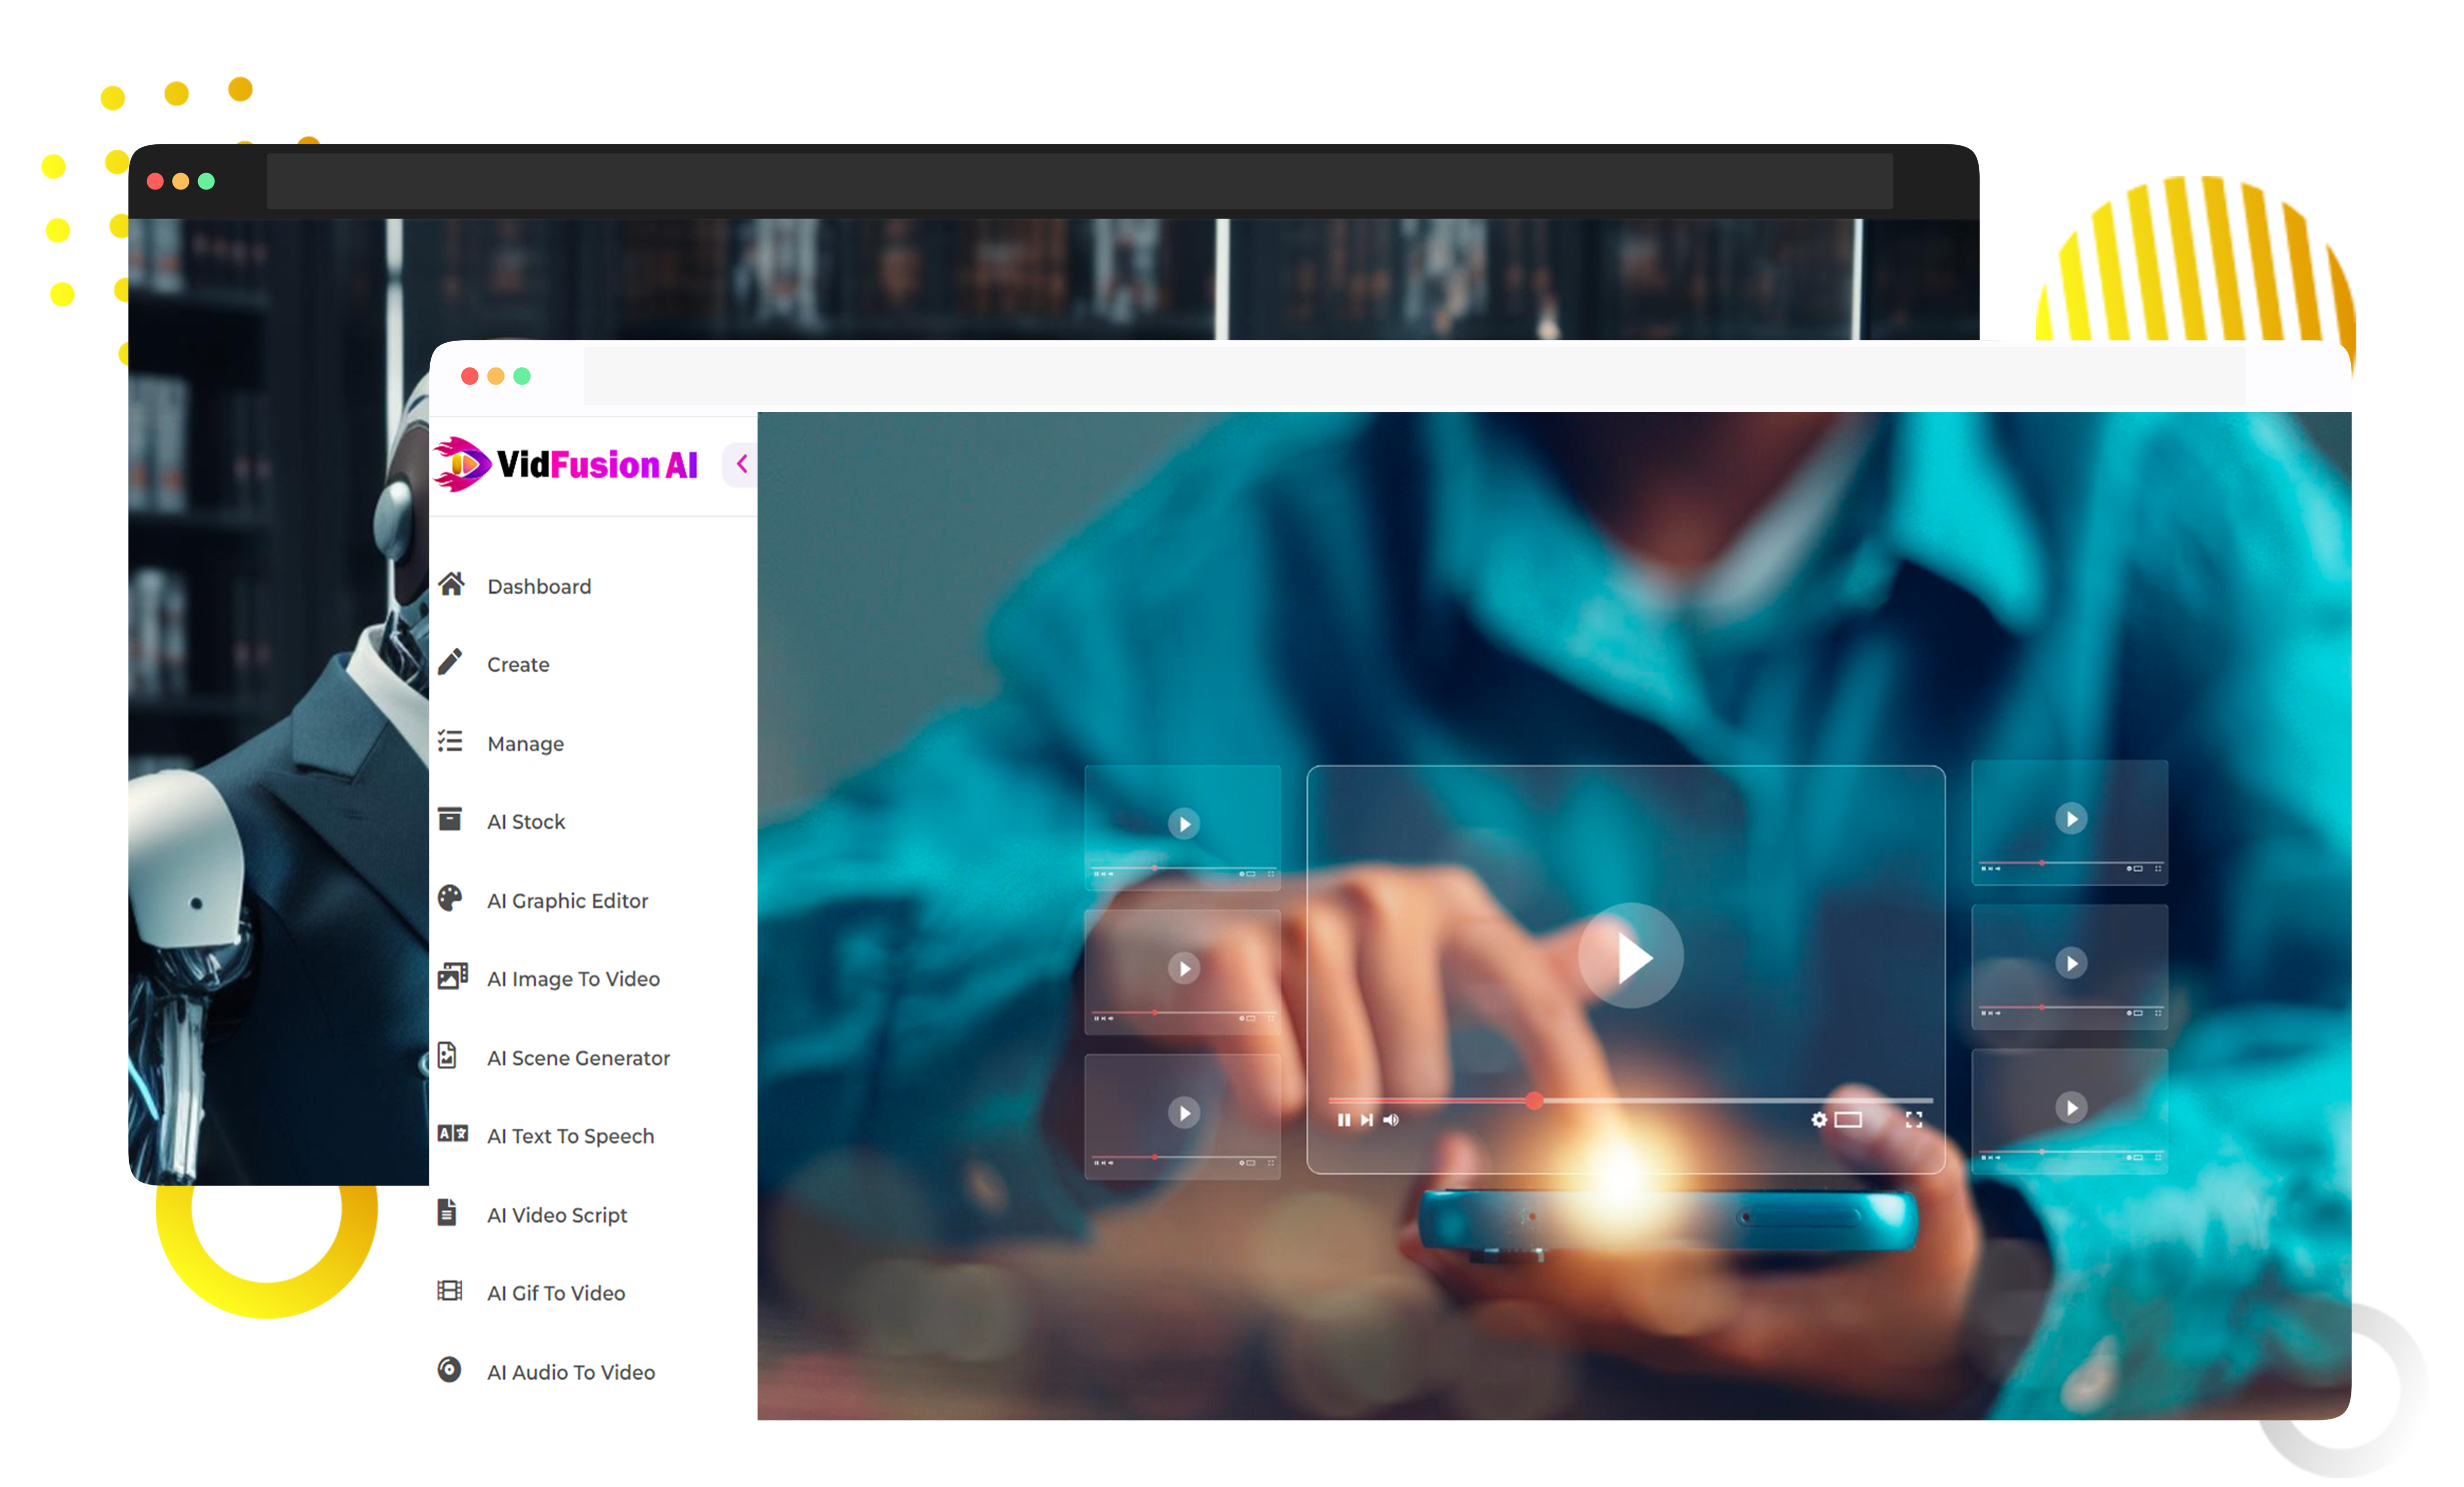The height and width of the screenshot is (1487, 2464).
Task: Click the Dashboard home icon
Action: coord(451,584)
